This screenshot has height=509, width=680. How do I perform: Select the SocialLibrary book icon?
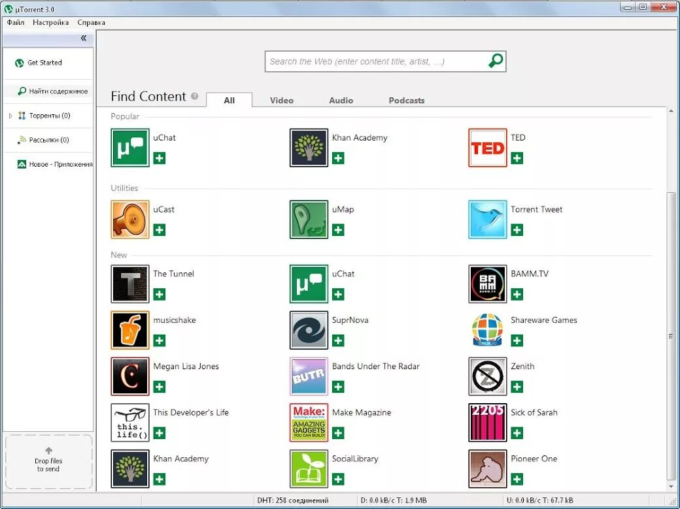(x=309, y=468)
